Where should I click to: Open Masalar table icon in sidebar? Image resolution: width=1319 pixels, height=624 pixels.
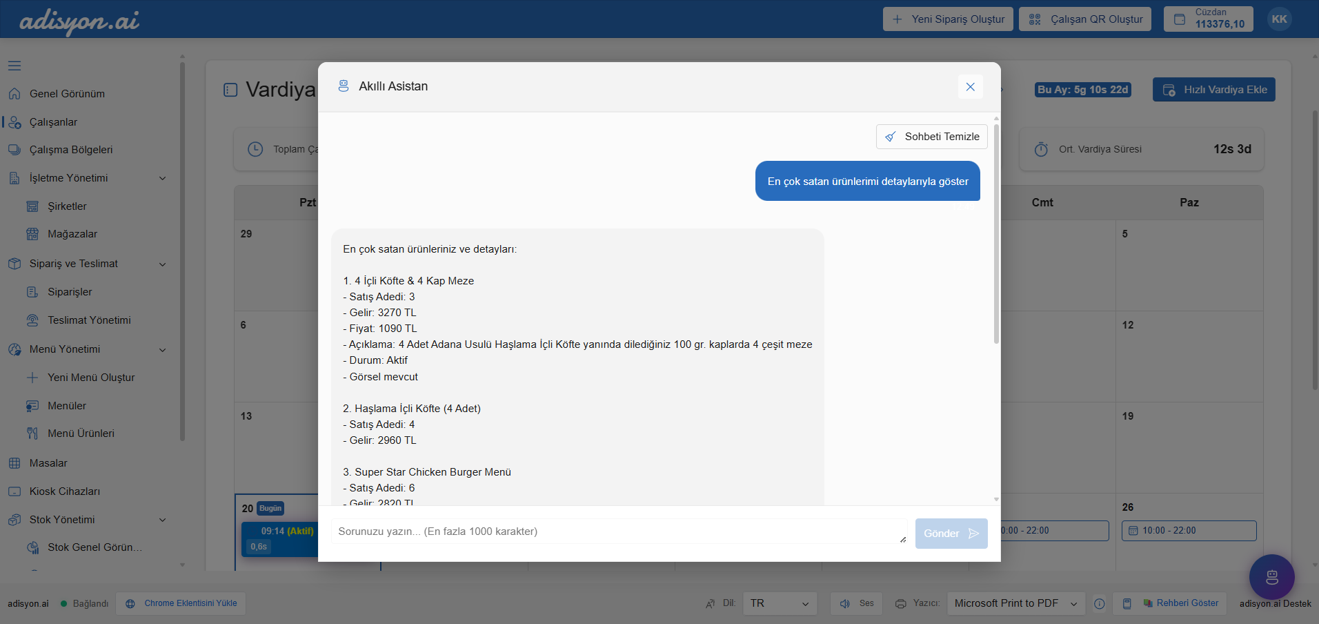click(14, 463)
